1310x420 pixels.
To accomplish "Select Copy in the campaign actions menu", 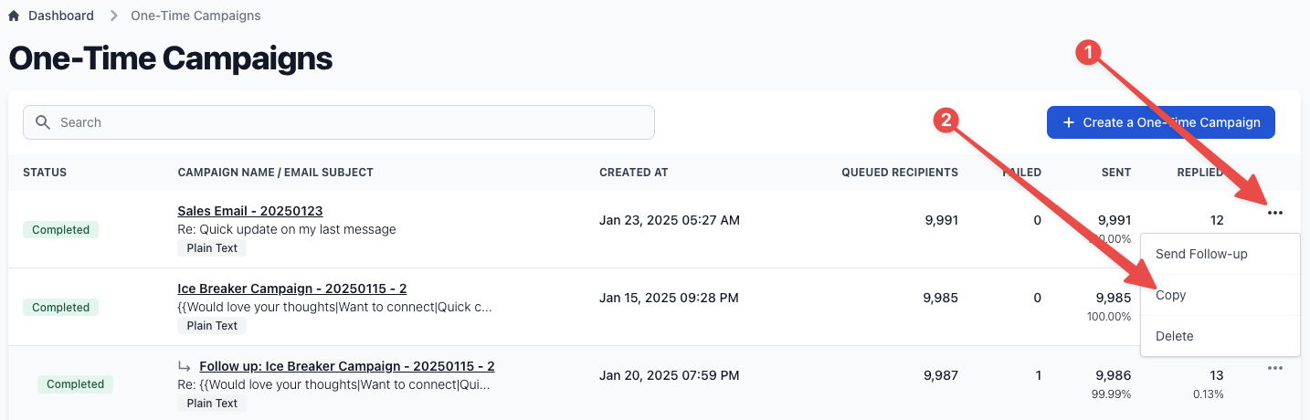I will (1171, 295).
